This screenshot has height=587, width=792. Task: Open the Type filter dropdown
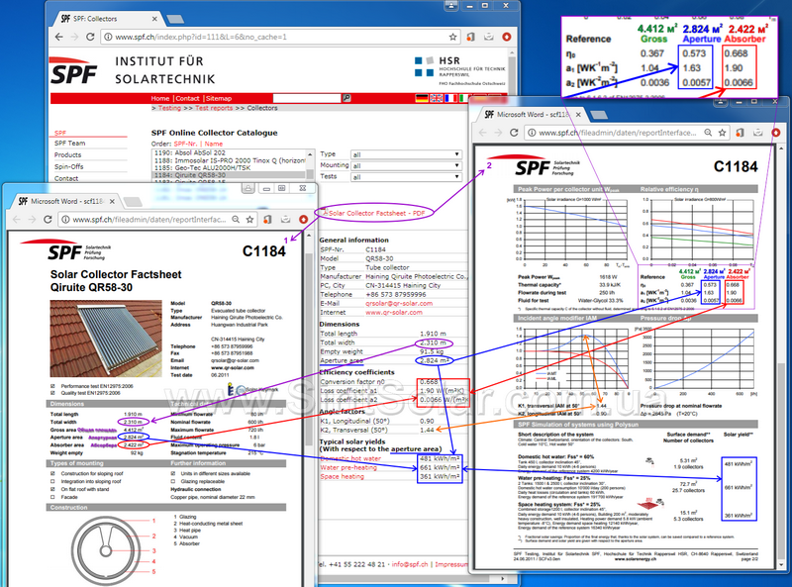(x=406, y=154)
